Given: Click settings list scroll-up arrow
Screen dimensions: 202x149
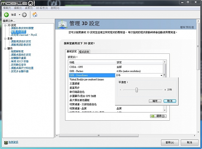Looking at the screenshot, I should [x=164, y=62].
